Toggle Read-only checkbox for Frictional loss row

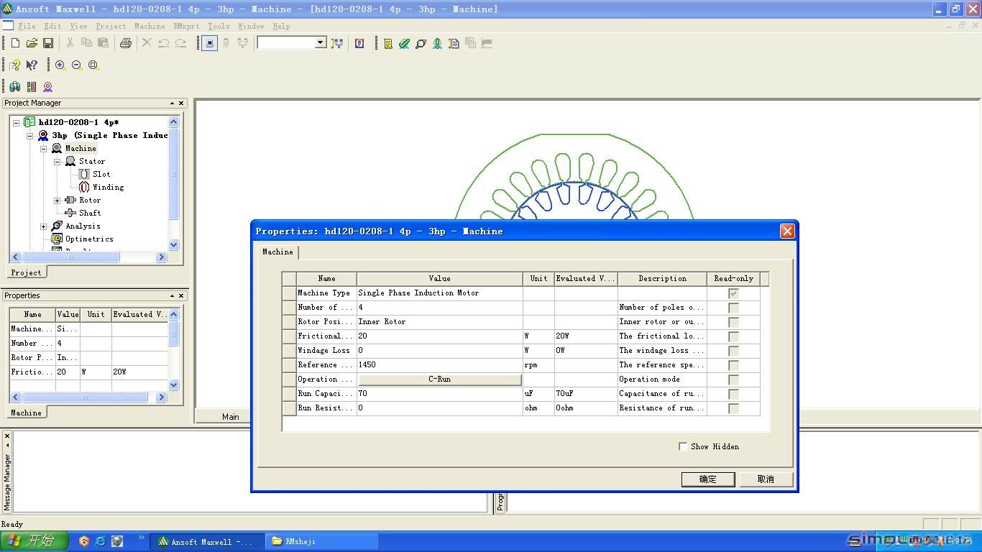click(x=733, y=336)
